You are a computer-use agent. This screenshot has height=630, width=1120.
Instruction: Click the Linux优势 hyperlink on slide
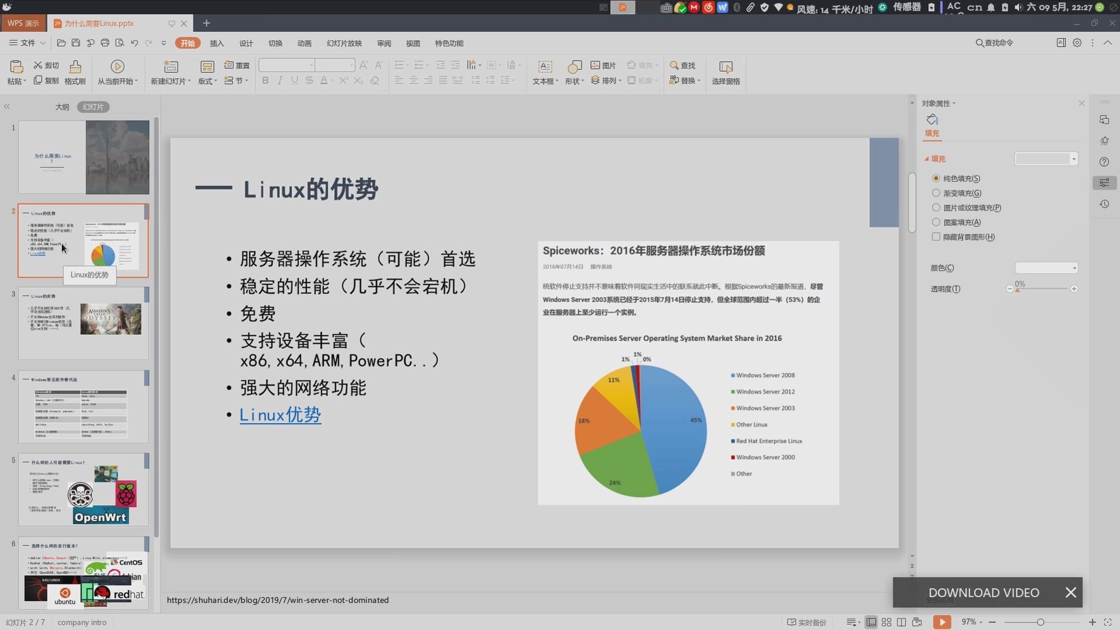point(280,415)
